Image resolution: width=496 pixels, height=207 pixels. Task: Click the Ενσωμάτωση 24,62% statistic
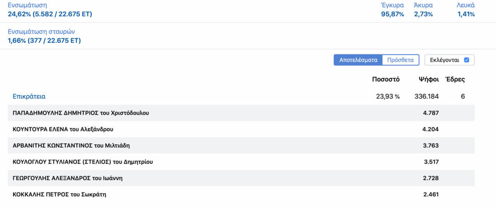tap(50, 10)
